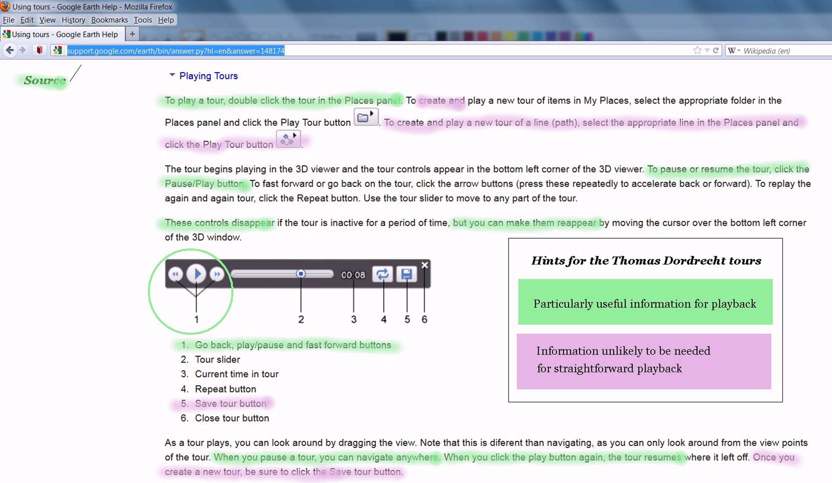832x483 pixels.
Task: Open the Wikipedia search engine selector
Action: (x=734, y=50)
